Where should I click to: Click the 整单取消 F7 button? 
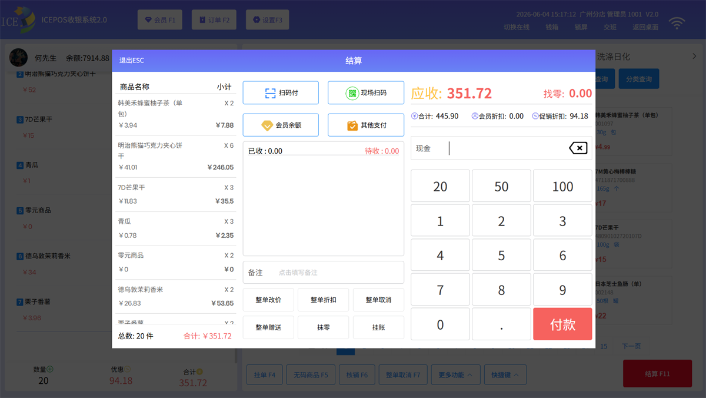(403, 375)
